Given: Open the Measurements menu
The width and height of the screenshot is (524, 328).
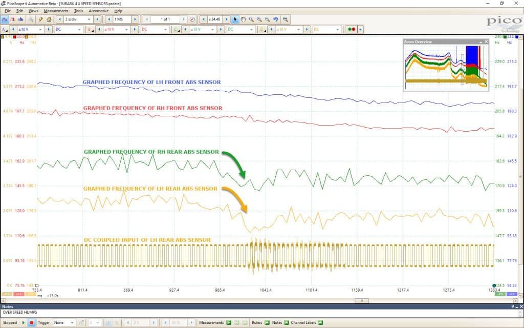Looking at the screenshot, I should (56, 11).
